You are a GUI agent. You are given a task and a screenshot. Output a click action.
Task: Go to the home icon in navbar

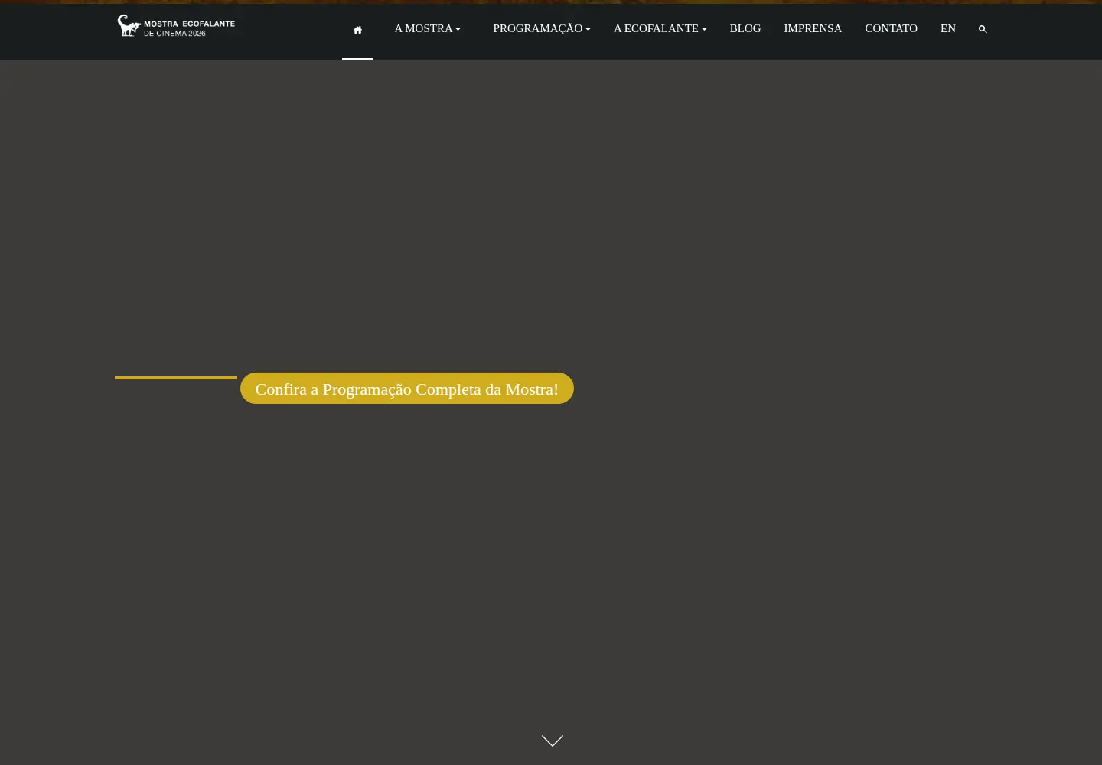(x=357, y=30)
